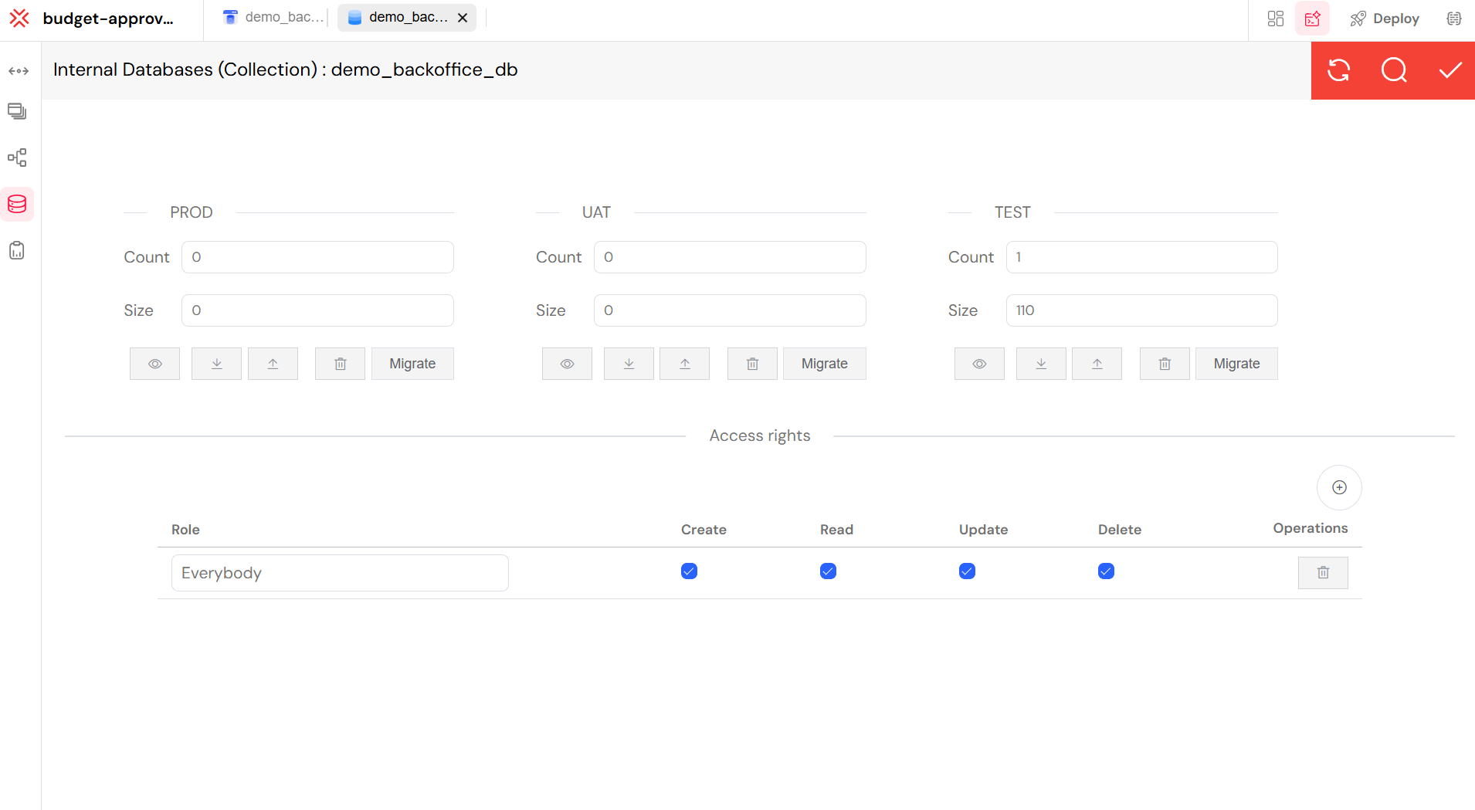Click the refresh icon in red toolbar
The image size is (1475, 810).
[x=1338, y=70]
